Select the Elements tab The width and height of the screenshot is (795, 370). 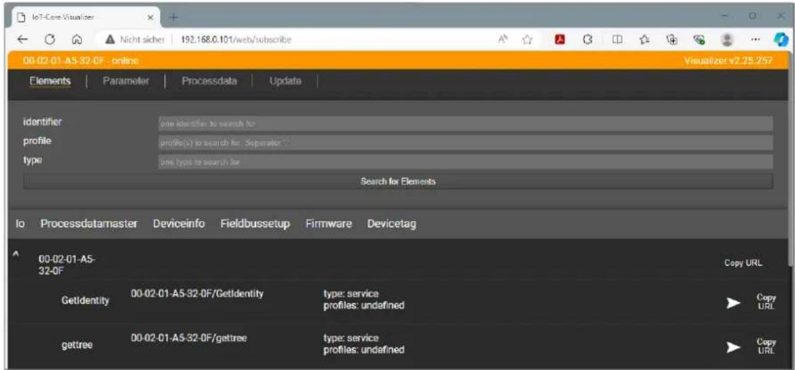(x=50, y=81)
